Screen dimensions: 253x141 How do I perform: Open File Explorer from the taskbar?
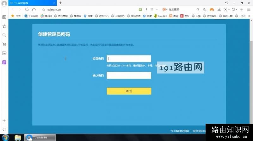(18, 138)
